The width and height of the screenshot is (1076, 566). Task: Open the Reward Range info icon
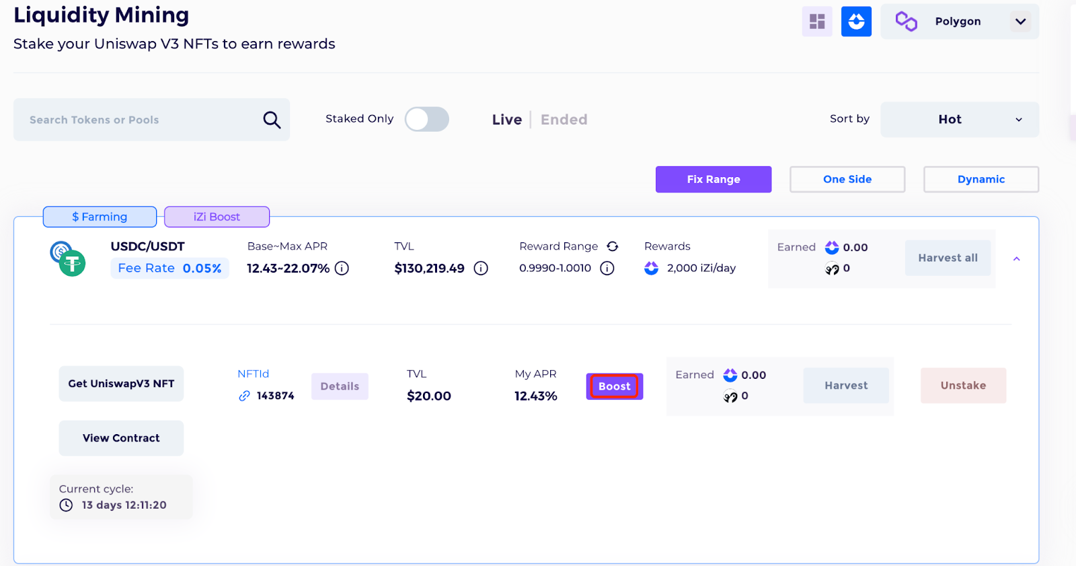click(607, 269)
